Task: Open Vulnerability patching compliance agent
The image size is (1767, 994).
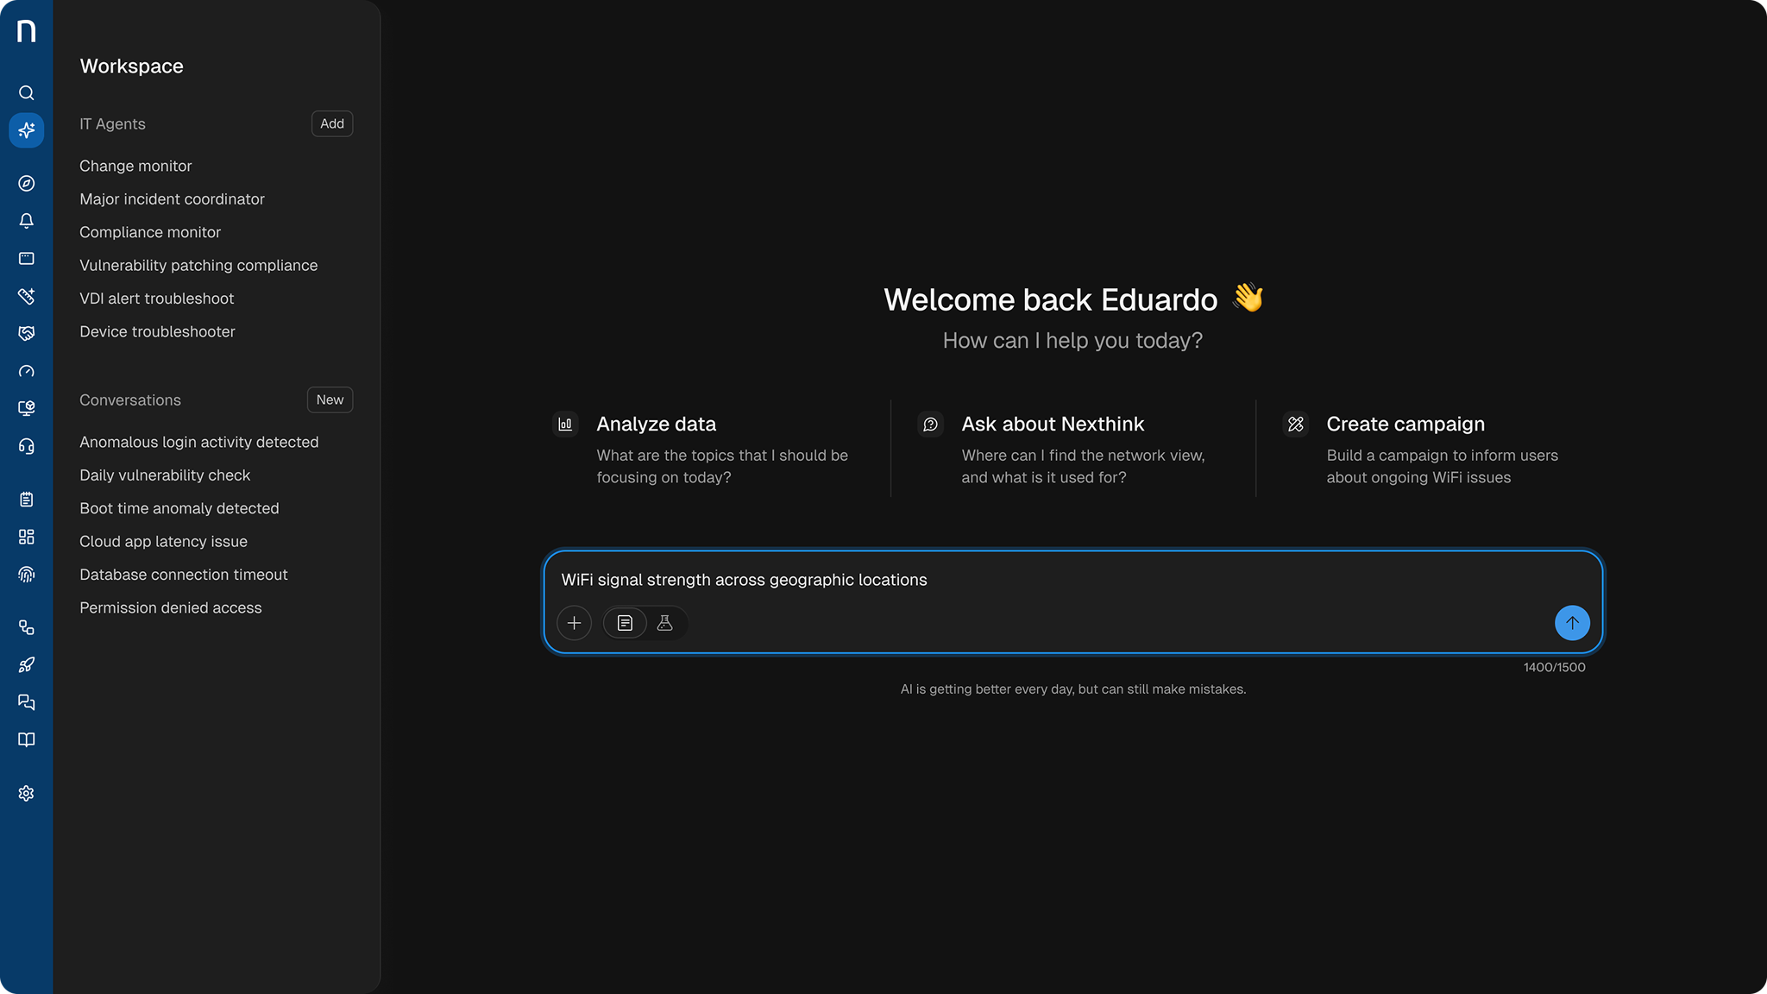Action: (x=198, y=266)
